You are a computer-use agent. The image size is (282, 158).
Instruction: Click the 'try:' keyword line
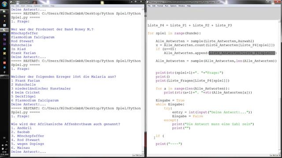click(x=168, y=108)
